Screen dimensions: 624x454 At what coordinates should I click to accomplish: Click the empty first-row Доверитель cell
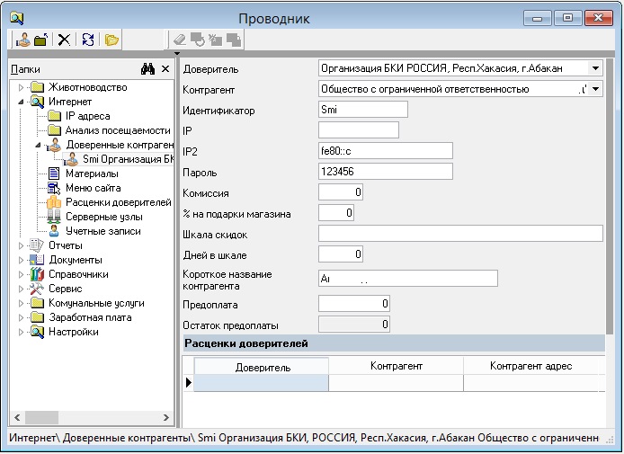point(262,383)
